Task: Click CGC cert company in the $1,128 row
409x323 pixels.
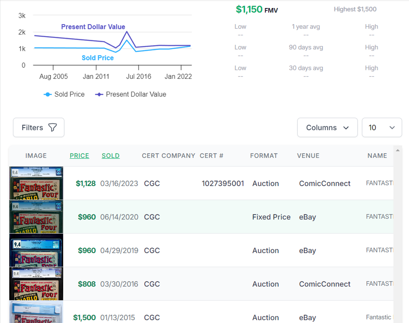Action: coord(152,184)
